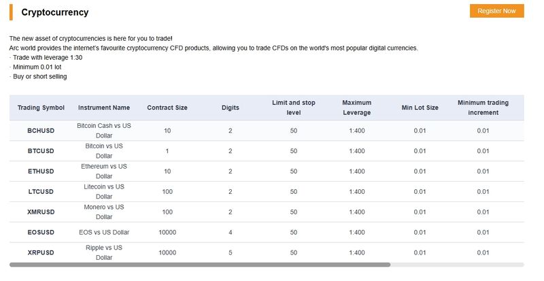Select the ETHUSD trading symbol
The width and height of the screenshot is (544, 281).
41,171
